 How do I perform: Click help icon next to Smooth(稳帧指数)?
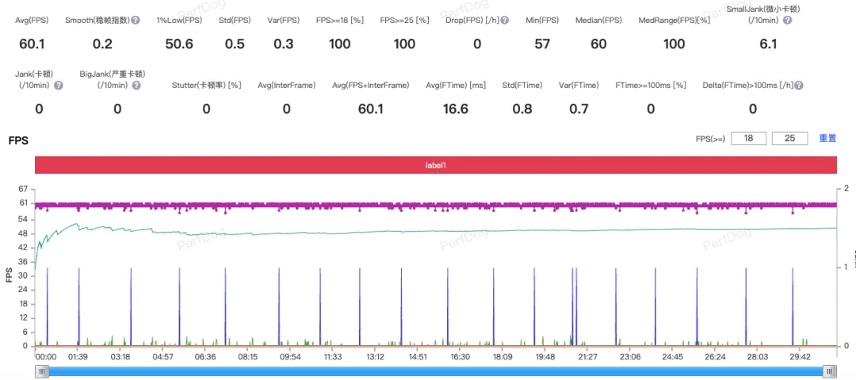[x=136, y=20]
